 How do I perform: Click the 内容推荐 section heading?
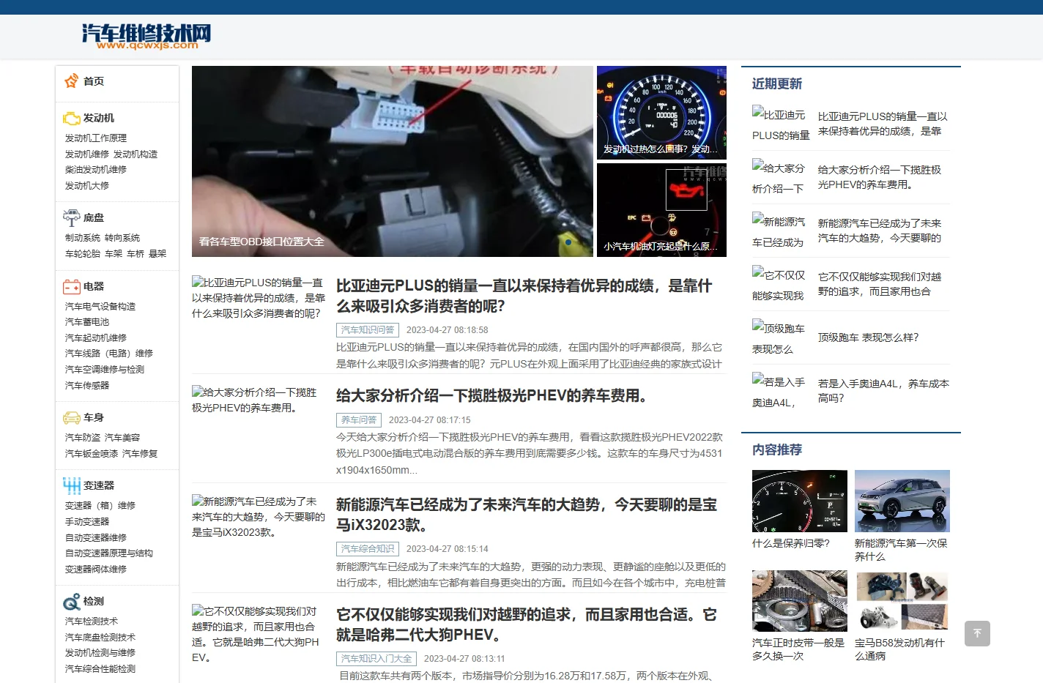point(777,450)
